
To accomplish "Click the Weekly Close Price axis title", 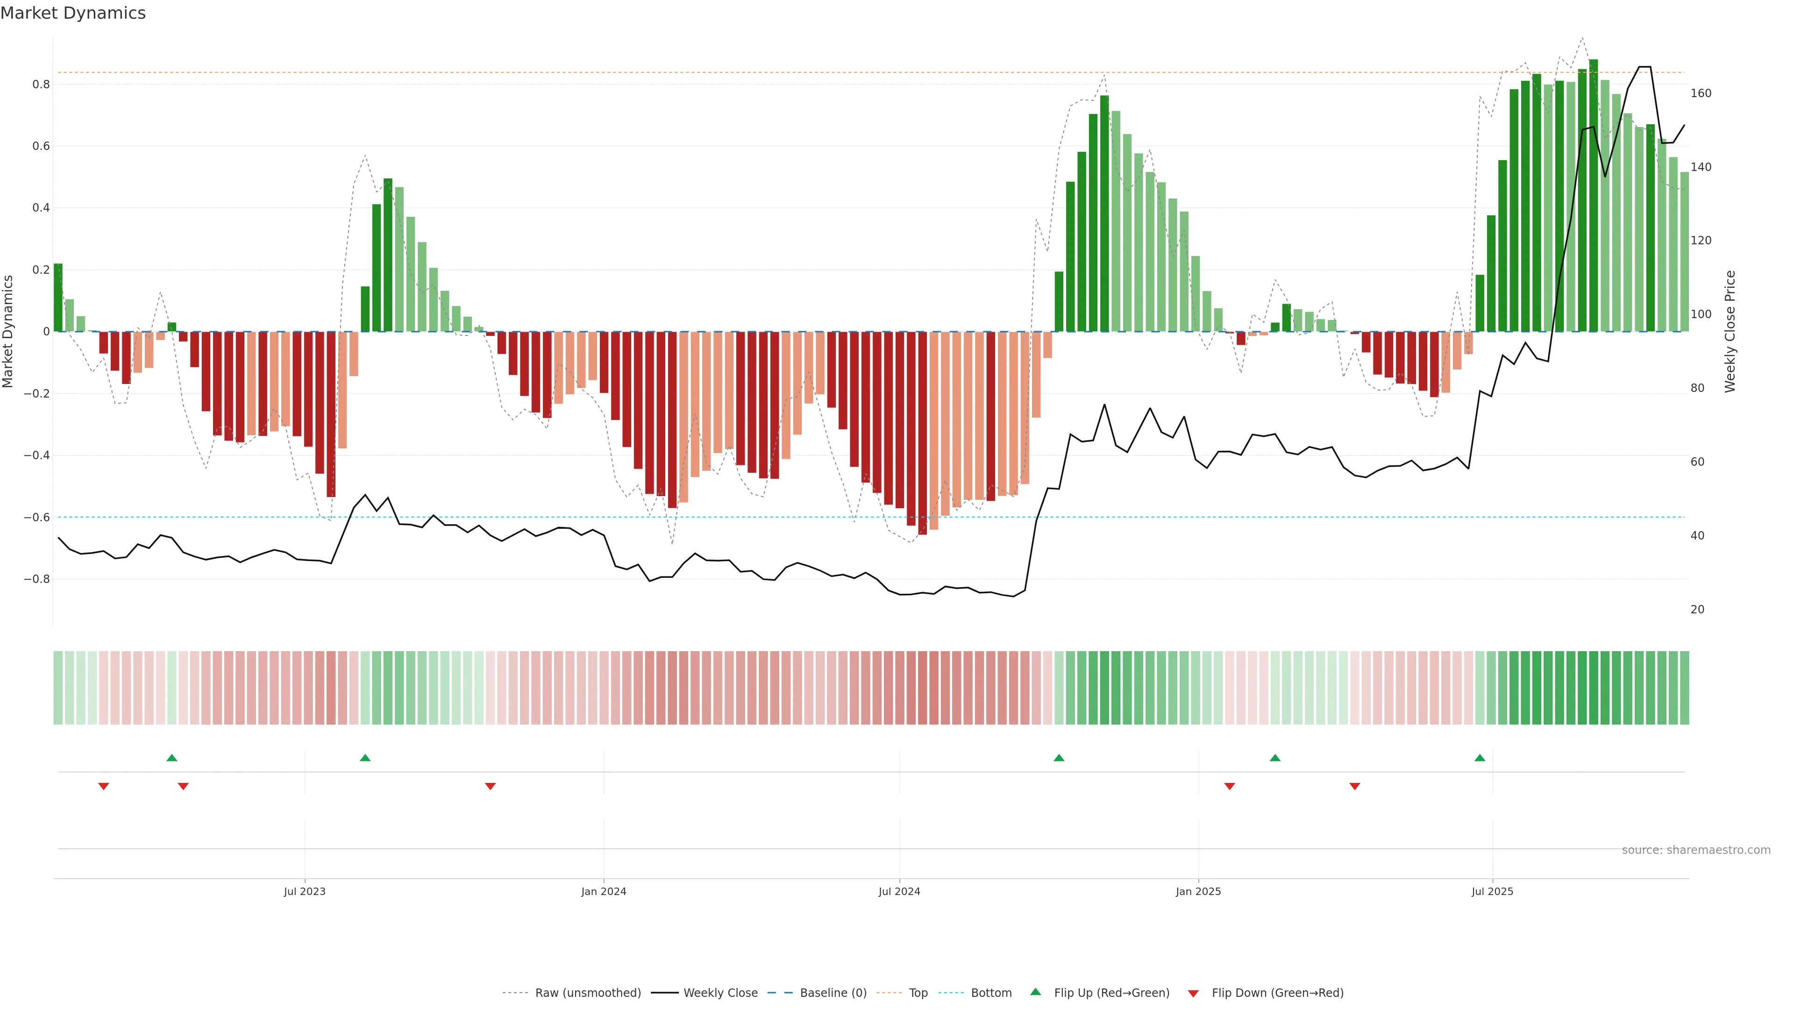I will pyautogui.click(x=1730, y=332).
